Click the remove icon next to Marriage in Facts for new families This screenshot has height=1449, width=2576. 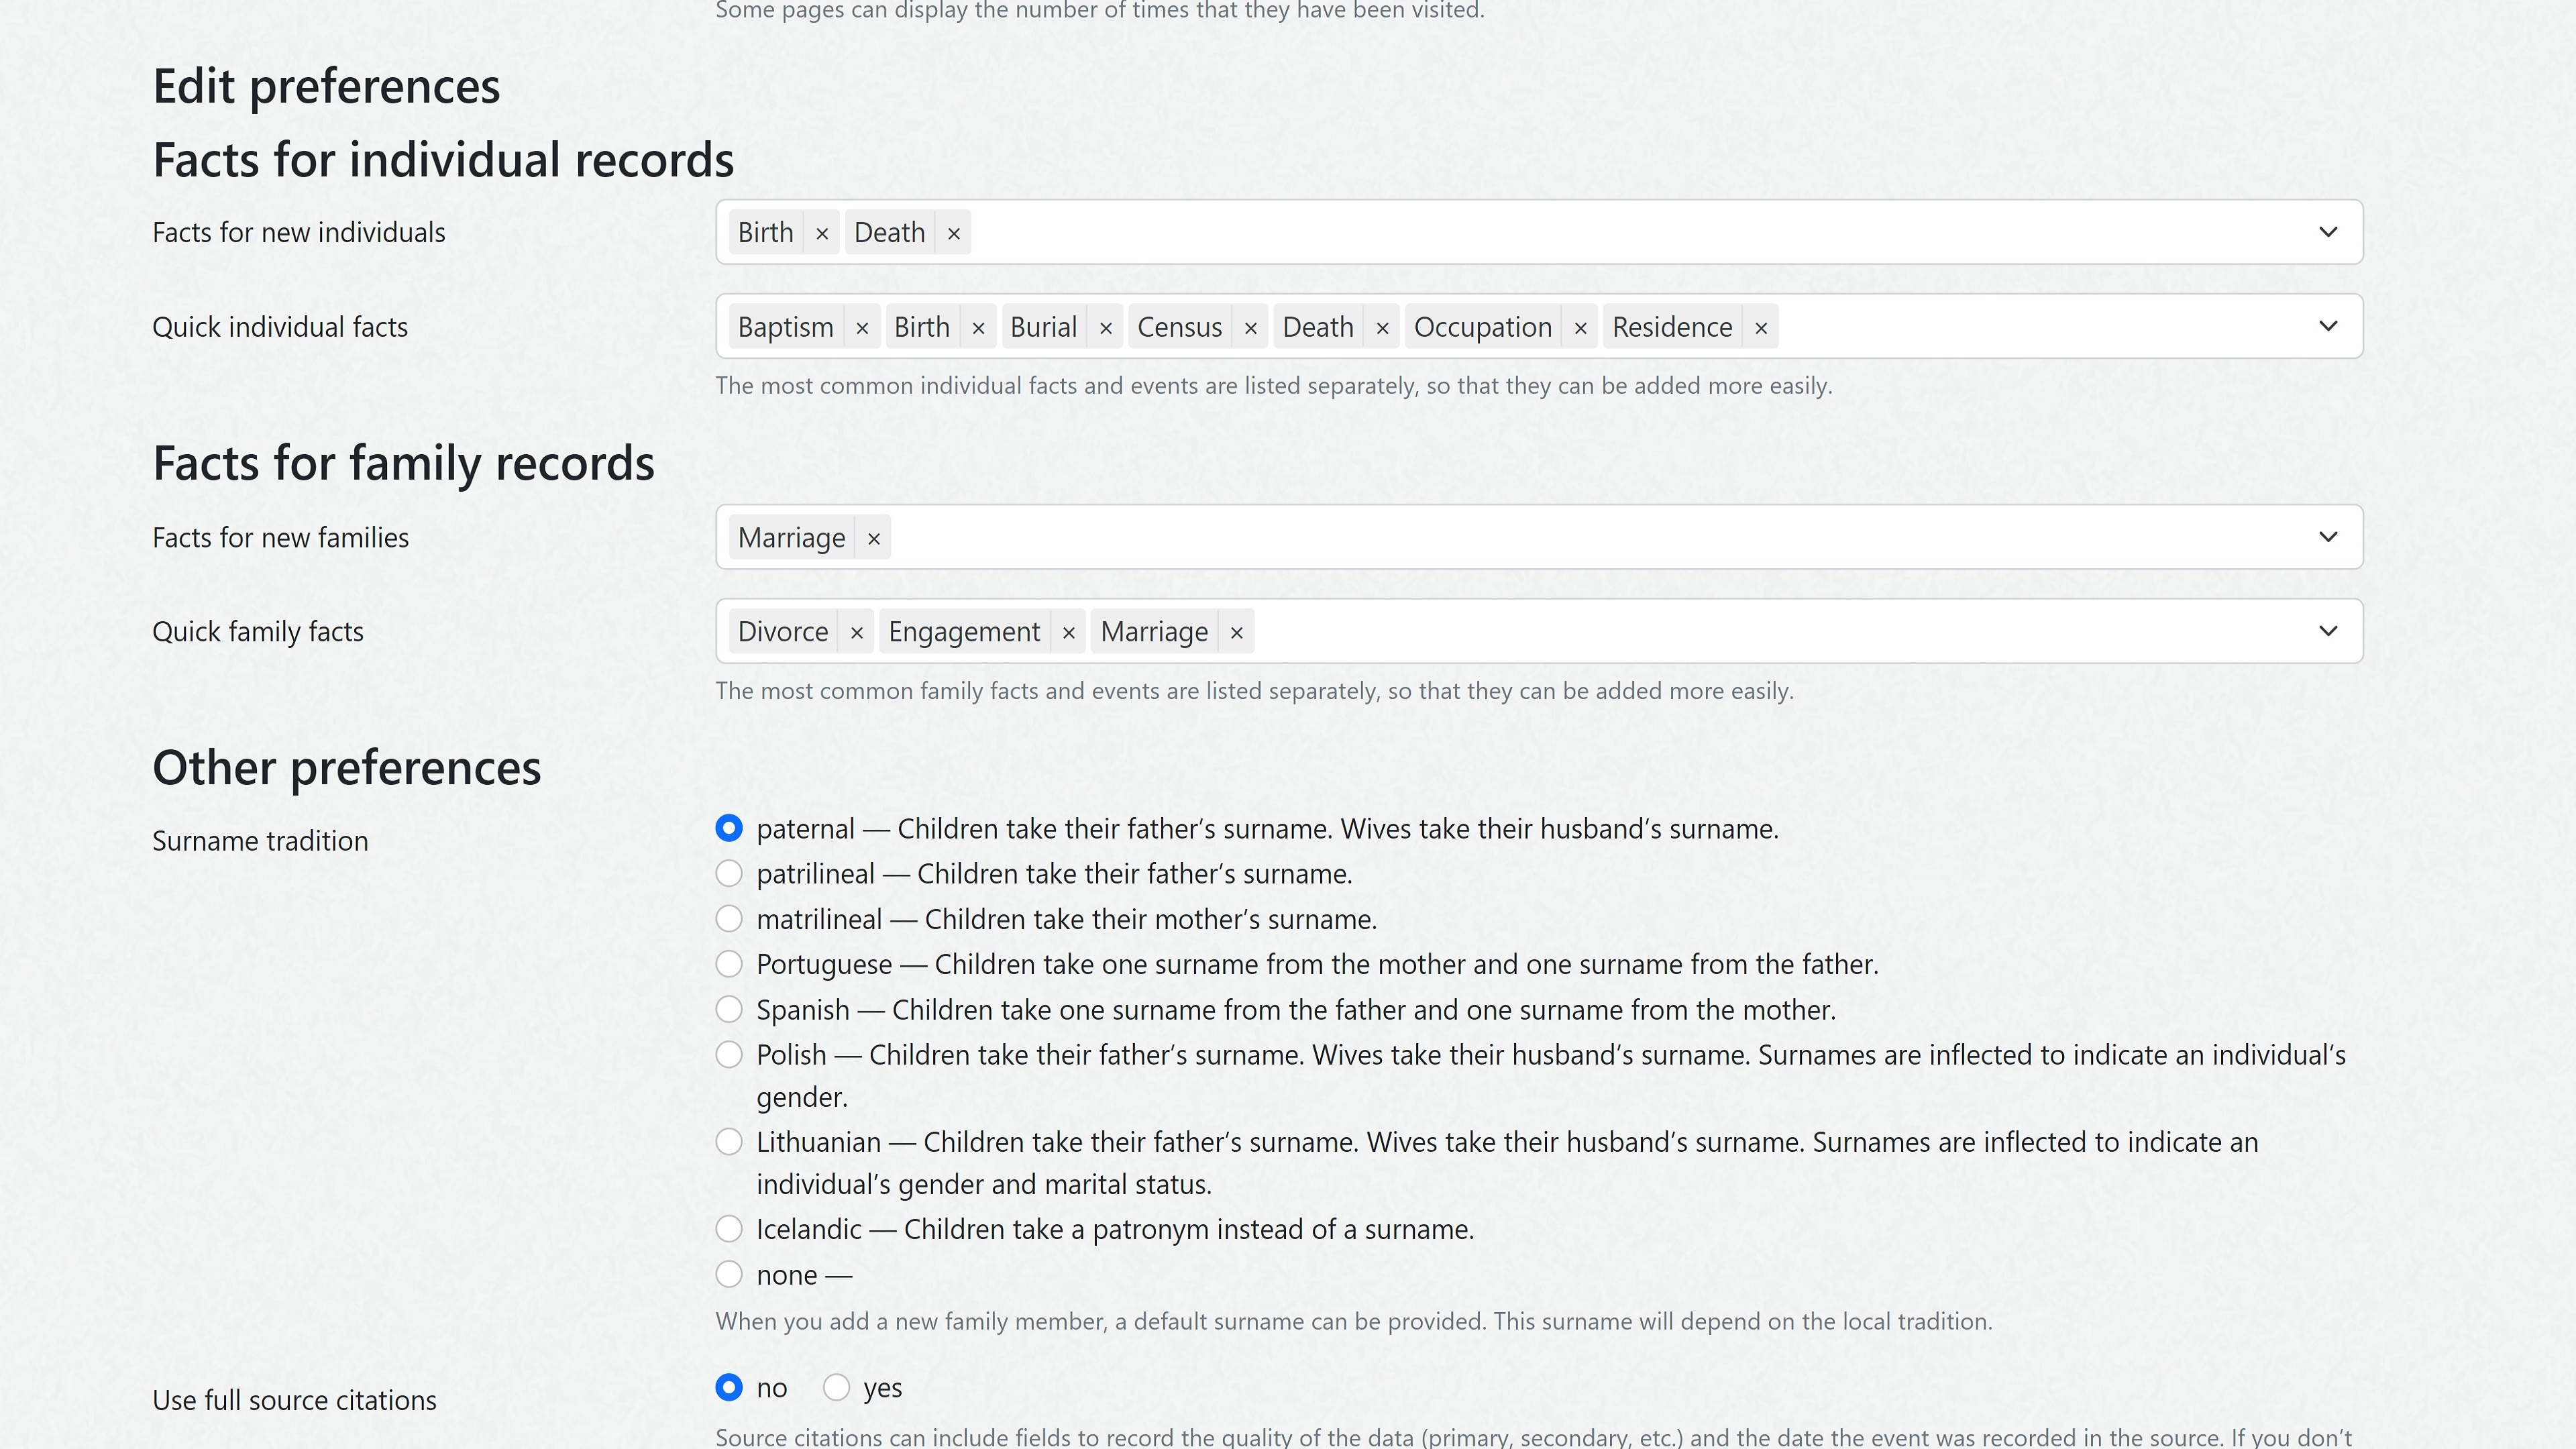tap(874, 536)
